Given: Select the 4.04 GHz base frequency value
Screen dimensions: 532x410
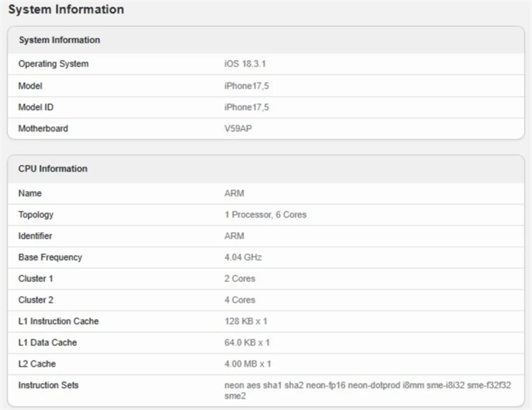Looking at the screenshot, I should [x=243, y=257].
